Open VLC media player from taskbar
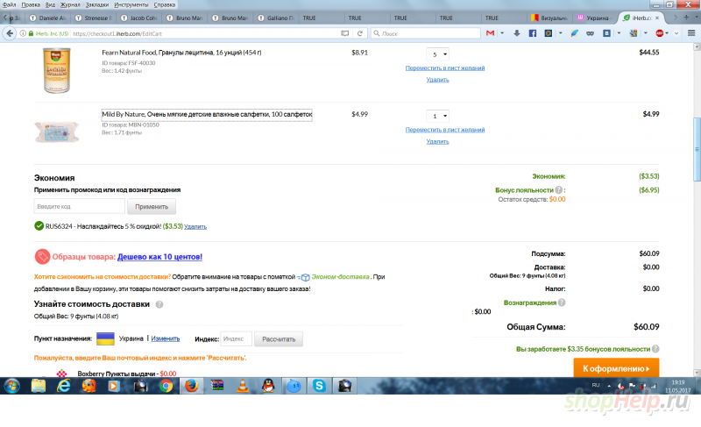Screen dimensions: 701x427 tap(243, 386)
